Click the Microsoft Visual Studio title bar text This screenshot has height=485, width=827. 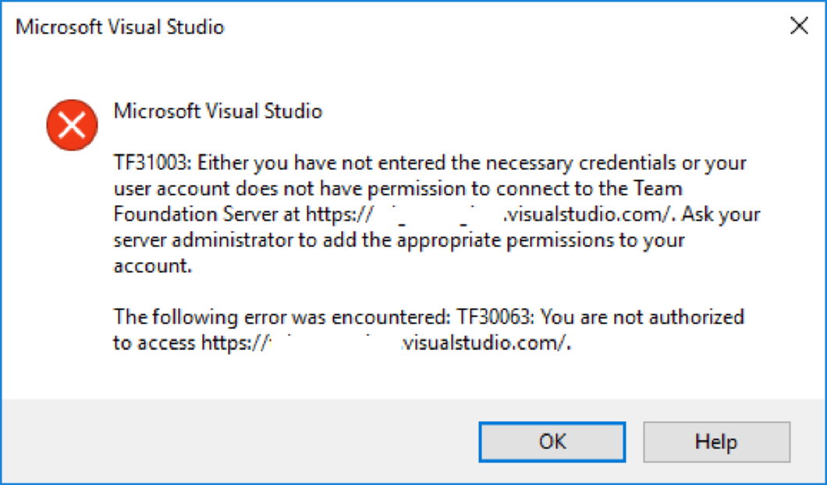coord(120,27)
